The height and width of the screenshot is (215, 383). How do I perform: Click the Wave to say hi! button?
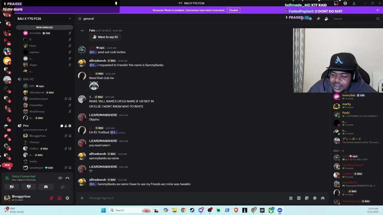point(105,37)
